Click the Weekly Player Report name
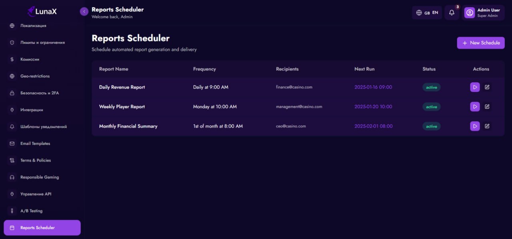 point(122,107)
